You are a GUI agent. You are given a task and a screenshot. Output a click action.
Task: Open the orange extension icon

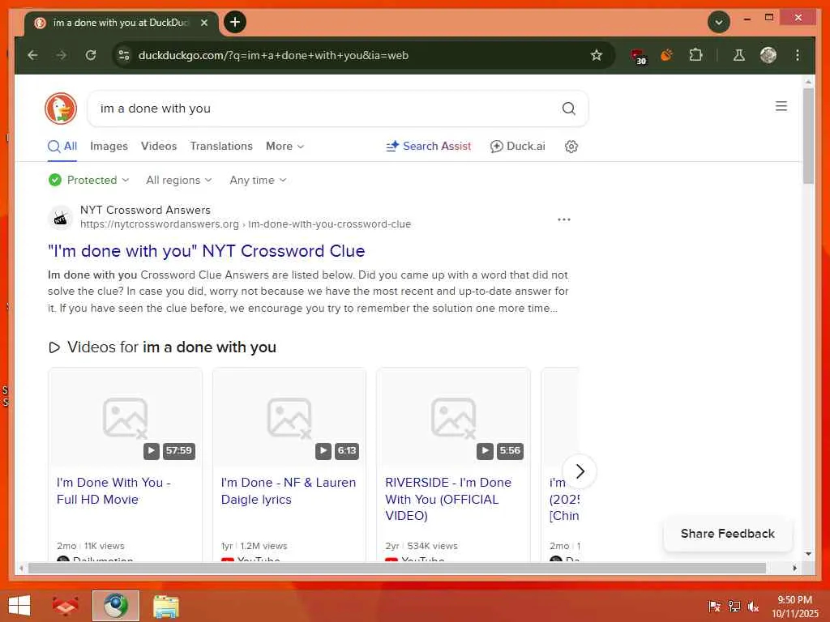667,55
